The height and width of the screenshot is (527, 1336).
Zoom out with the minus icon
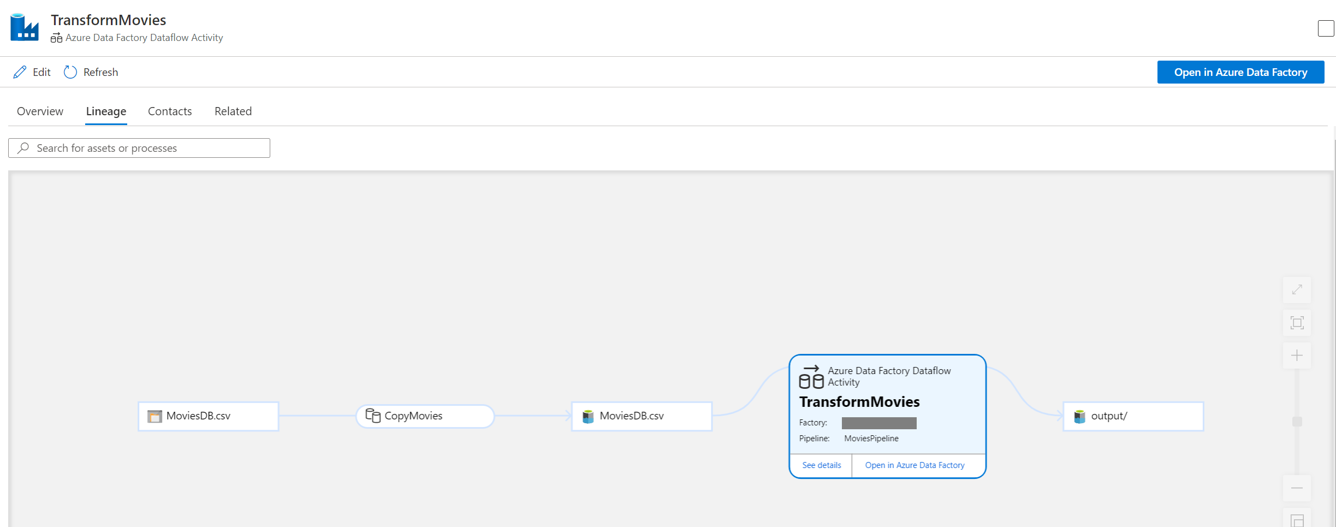click(x=1297, y=488)
